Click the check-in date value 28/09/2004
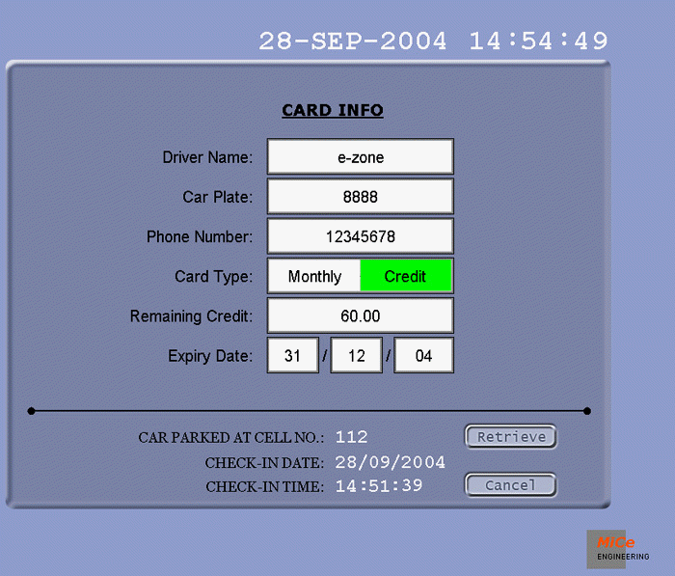The width and height of the screenshot is (675, 576). click(391, 462)
